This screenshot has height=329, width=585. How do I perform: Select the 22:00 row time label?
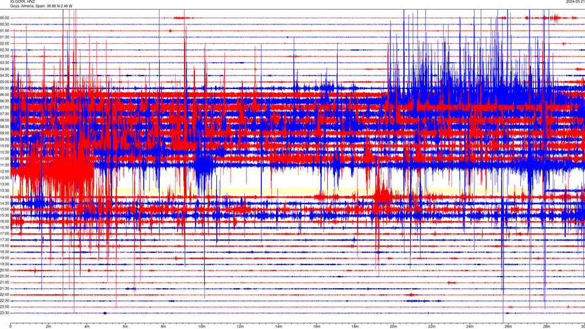(5, 294)
